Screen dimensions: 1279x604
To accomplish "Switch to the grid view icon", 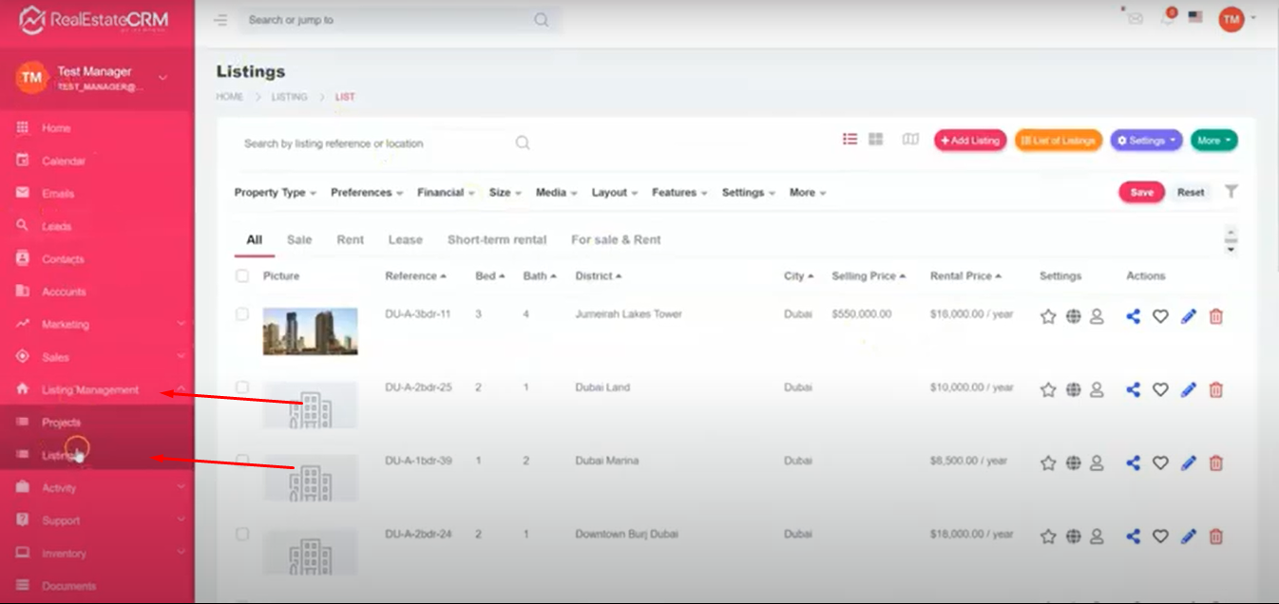I will pos(876,140).
